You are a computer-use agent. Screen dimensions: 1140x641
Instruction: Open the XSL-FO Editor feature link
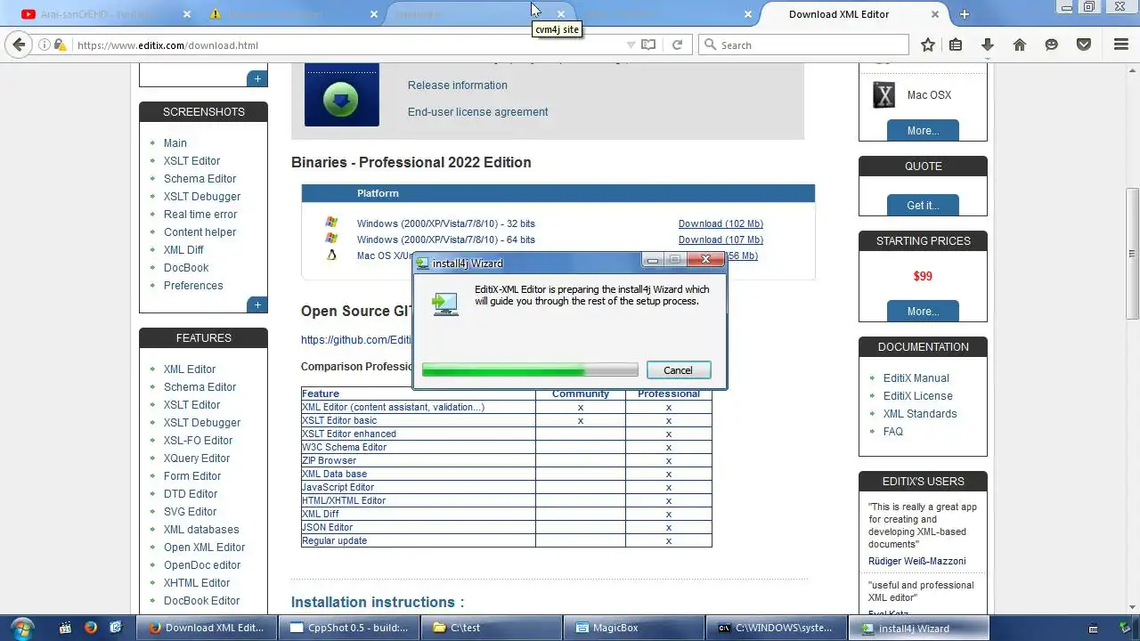click(x=198, y=441)
